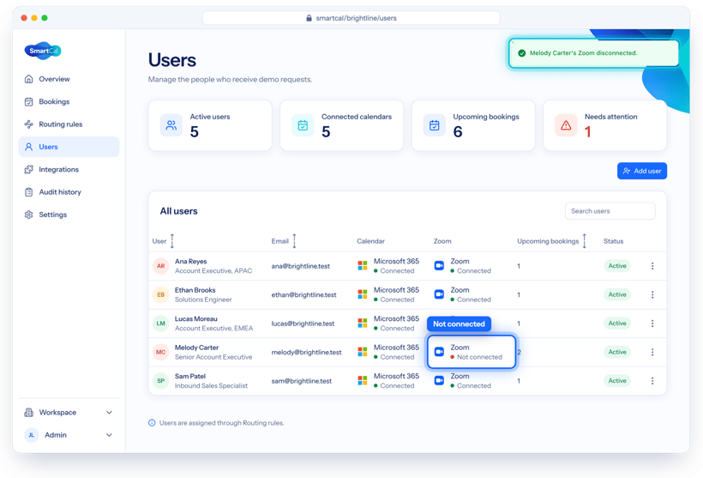Click Sam Patel's Active status badge
The image size is (703, 478).
point(617,381)
